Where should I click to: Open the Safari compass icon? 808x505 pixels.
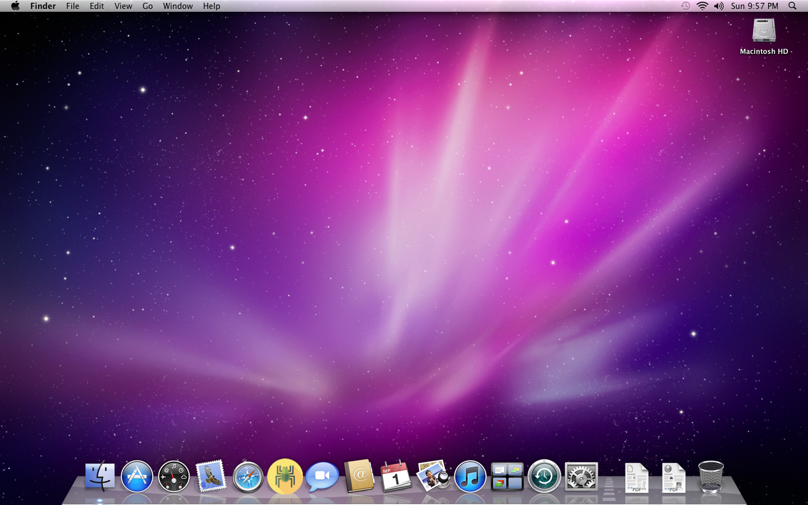[248, 477]
